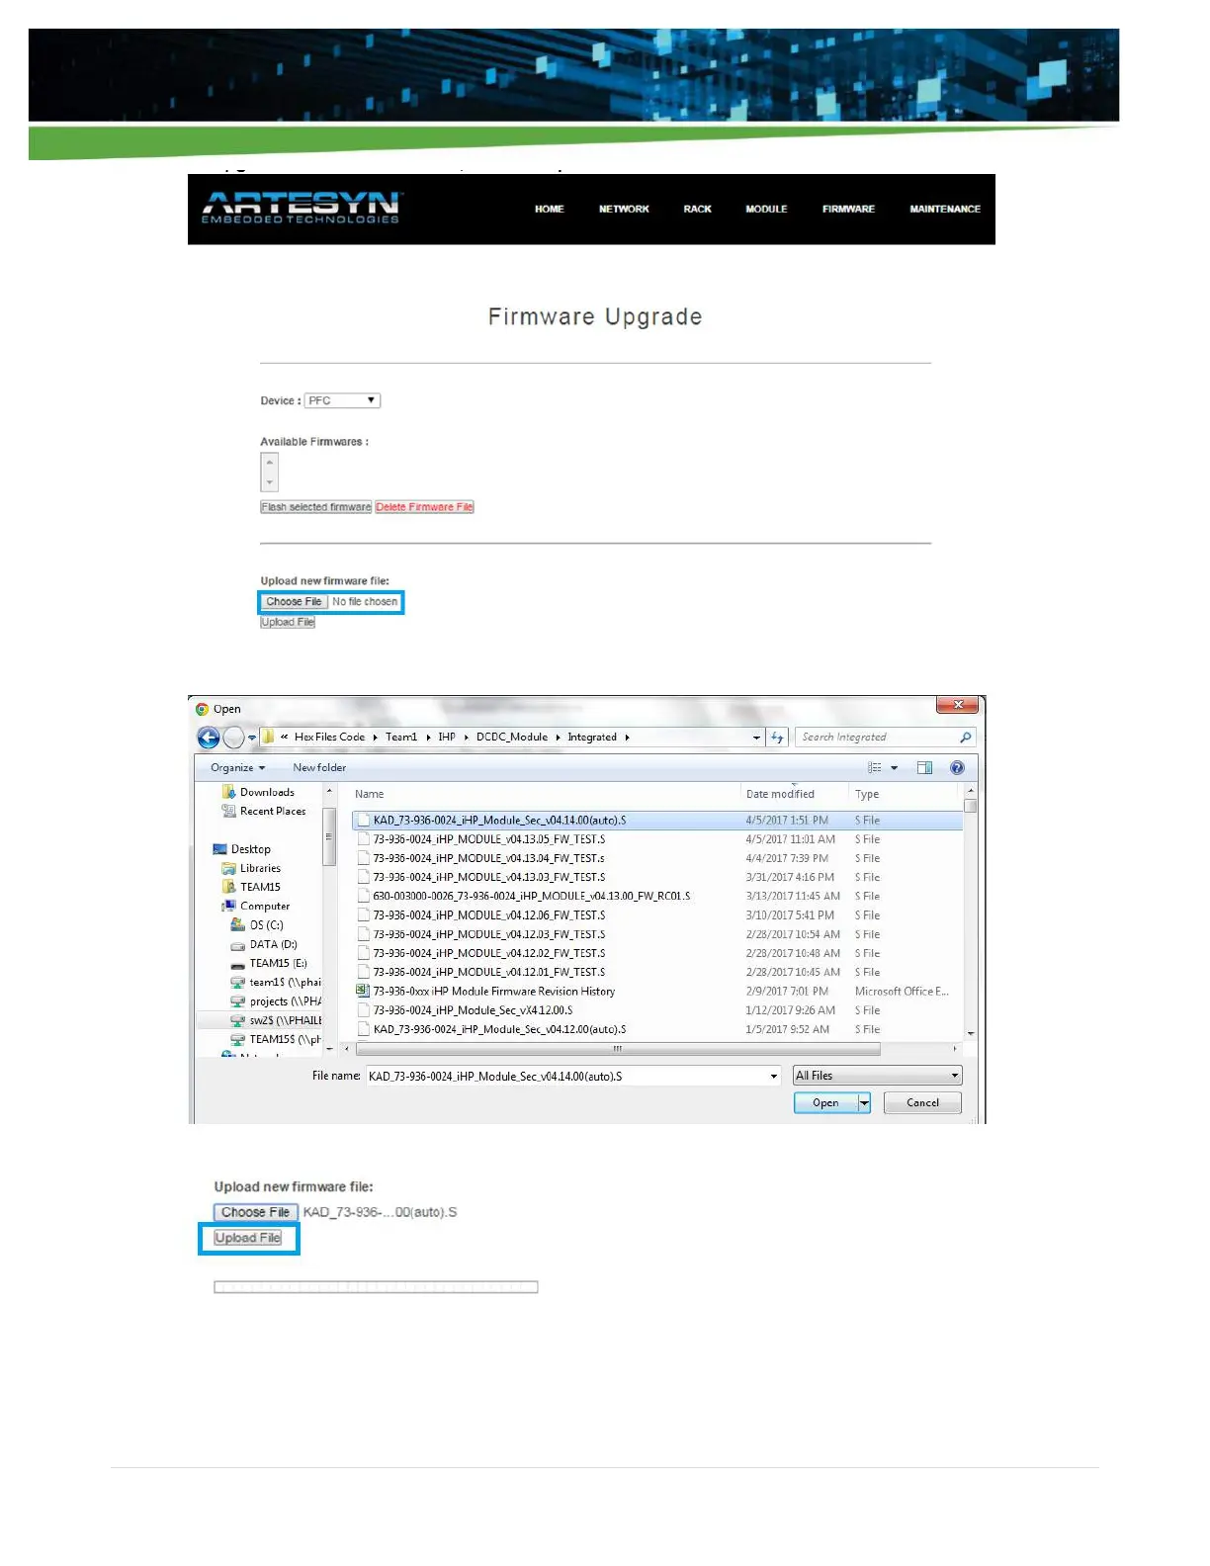Click the Back arrow in Open dialog
Image resolution: width=1210 pixels, height=1566 pixels.
[x=209, y=738]
